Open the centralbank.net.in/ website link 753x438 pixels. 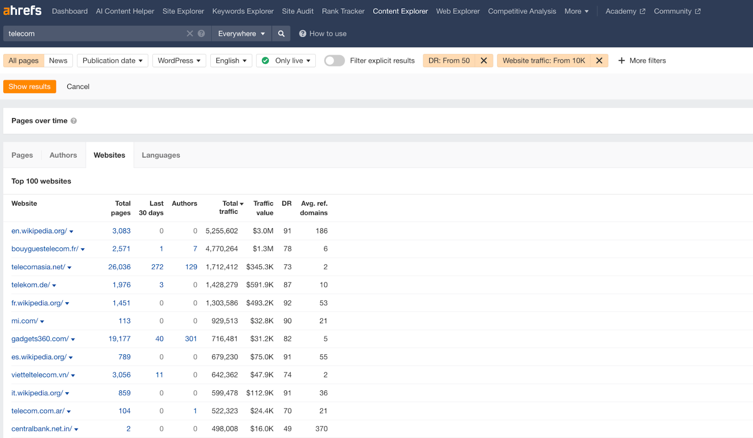(42, 429)
